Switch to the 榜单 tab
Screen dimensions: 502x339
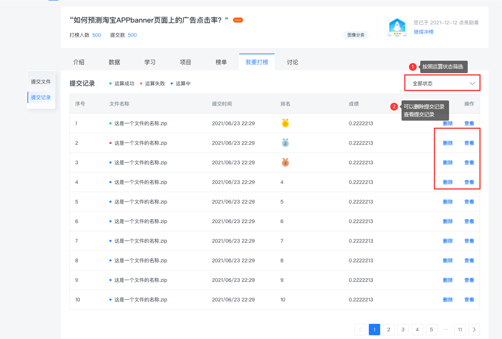pos(221,62)
